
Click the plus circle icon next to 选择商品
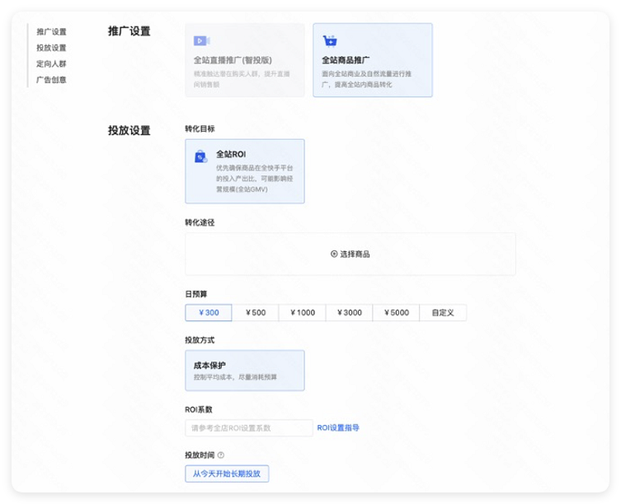click(334, 254)
